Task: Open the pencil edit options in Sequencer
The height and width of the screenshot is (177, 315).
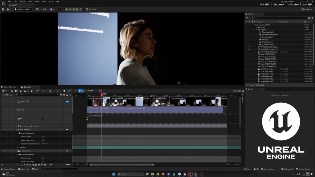Action: (x=70, y=91)
